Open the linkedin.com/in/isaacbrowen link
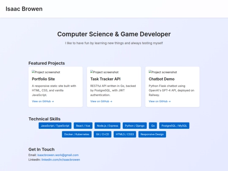The width and height of the screenshot is (228, 171). [x=61, y=160]
